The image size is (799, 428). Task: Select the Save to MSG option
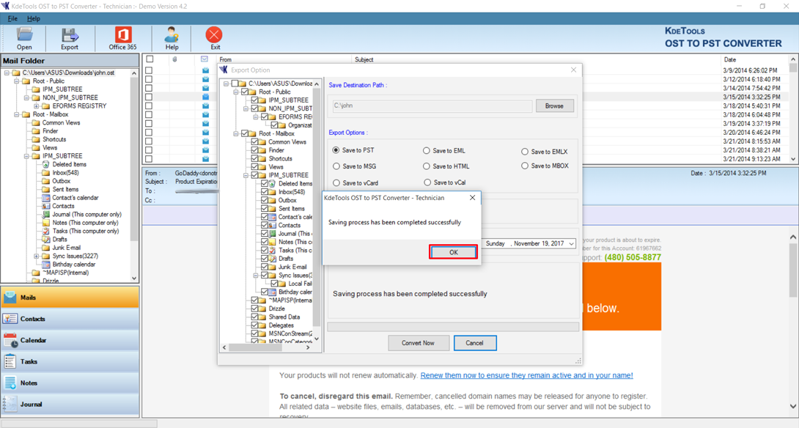[336, 166]
